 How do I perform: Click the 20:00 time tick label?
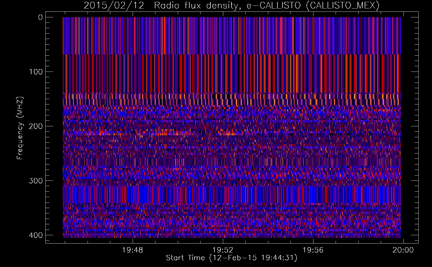tap(403, 250)
